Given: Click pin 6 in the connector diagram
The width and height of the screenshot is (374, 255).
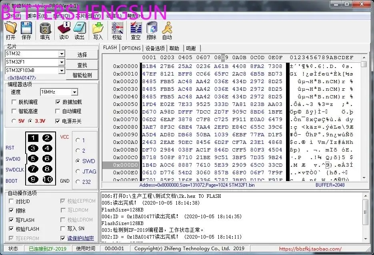Looking at the screenshot, I should pos(47,159).
